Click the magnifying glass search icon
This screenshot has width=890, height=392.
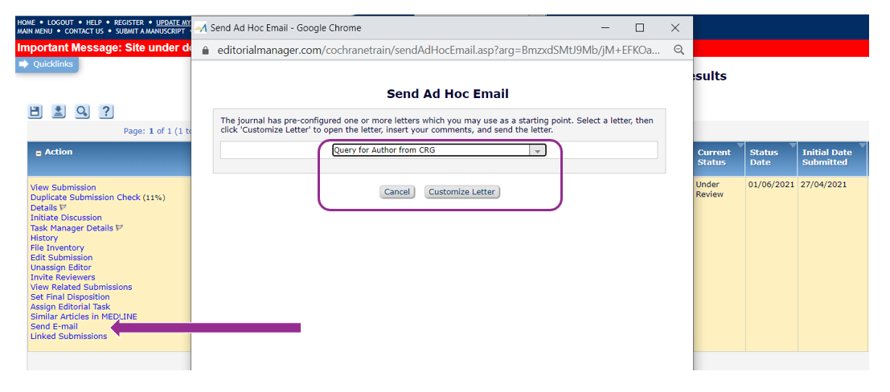tap(82, 112)
